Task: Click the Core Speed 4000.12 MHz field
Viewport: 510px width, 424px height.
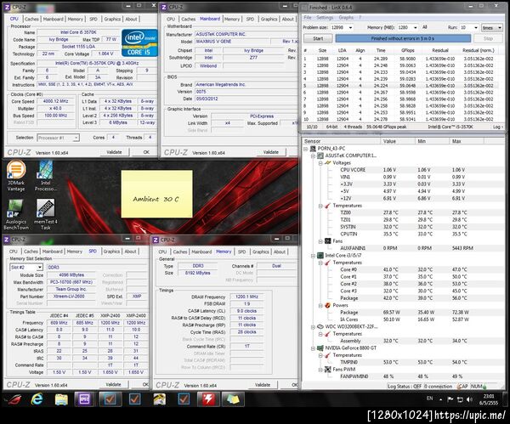Action: click(x=55, y=101)
